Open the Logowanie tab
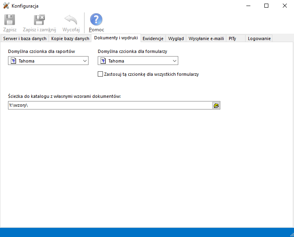The image size is (294, 237). [x=259, y=38]
